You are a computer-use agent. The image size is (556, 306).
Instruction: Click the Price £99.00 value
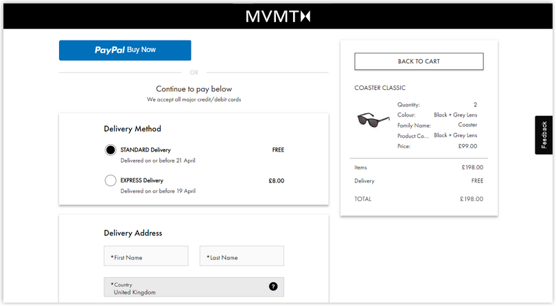(467, 146)
